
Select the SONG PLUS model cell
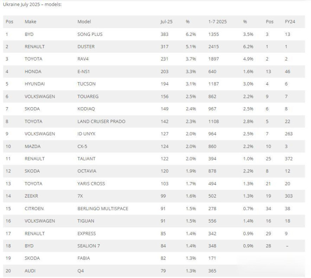[x=90, y=34]
